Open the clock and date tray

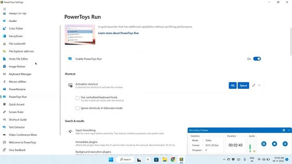[x=278, y=159]
